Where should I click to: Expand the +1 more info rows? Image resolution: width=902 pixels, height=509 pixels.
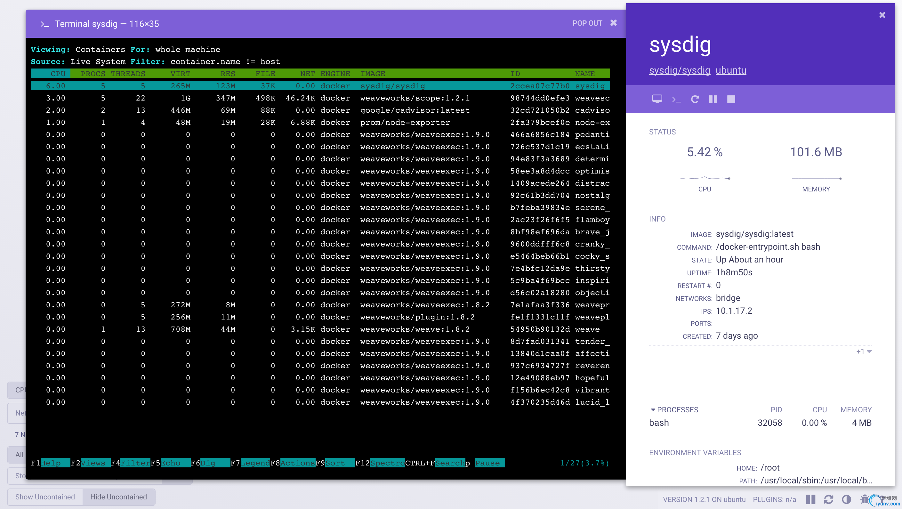[x=864, y=351]
